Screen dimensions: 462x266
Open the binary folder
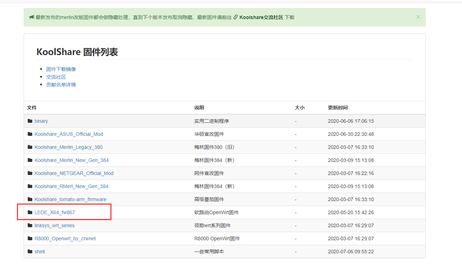[41, 121]
